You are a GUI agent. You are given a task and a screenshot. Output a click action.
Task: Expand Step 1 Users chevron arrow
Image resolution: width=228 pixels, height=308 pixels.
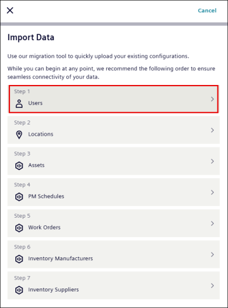pyautogui.click(x=212, y=99)
